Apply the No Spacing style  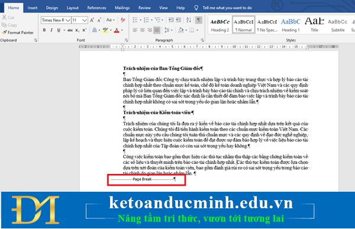coord(267,24)
